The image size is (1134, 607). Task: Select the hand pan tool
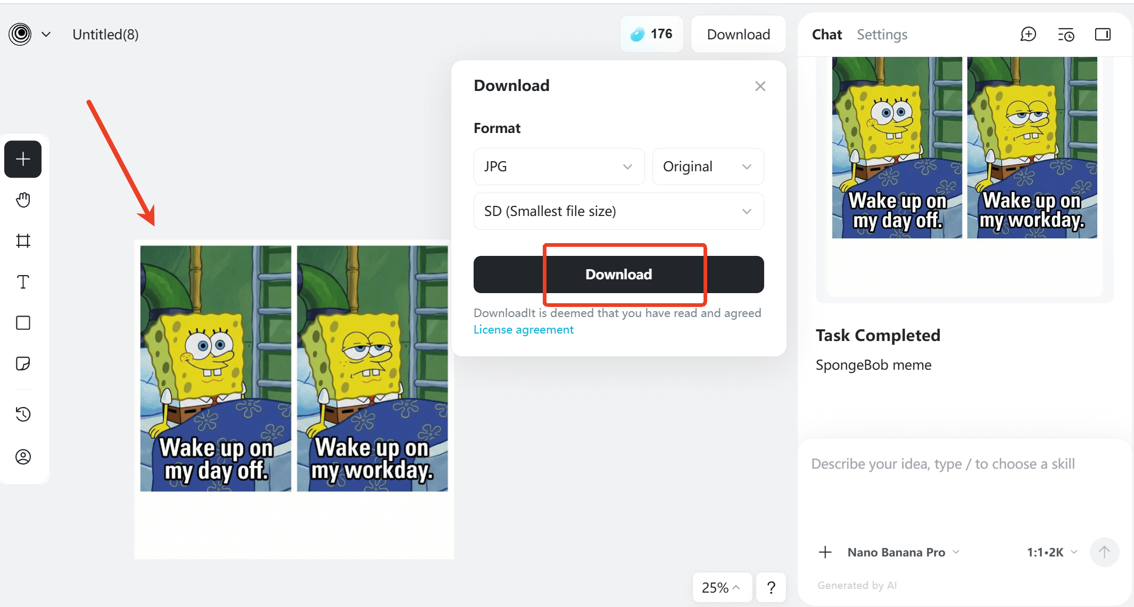pyautogui.click(x=23, y=200)
